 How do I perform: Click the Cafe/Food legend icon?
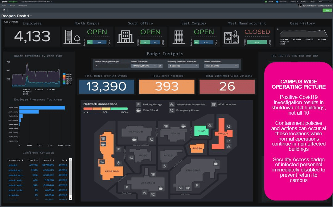point(138,110)
